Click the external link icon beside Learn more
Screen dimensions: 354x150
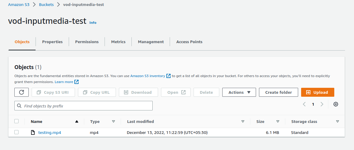pos(76,82)
